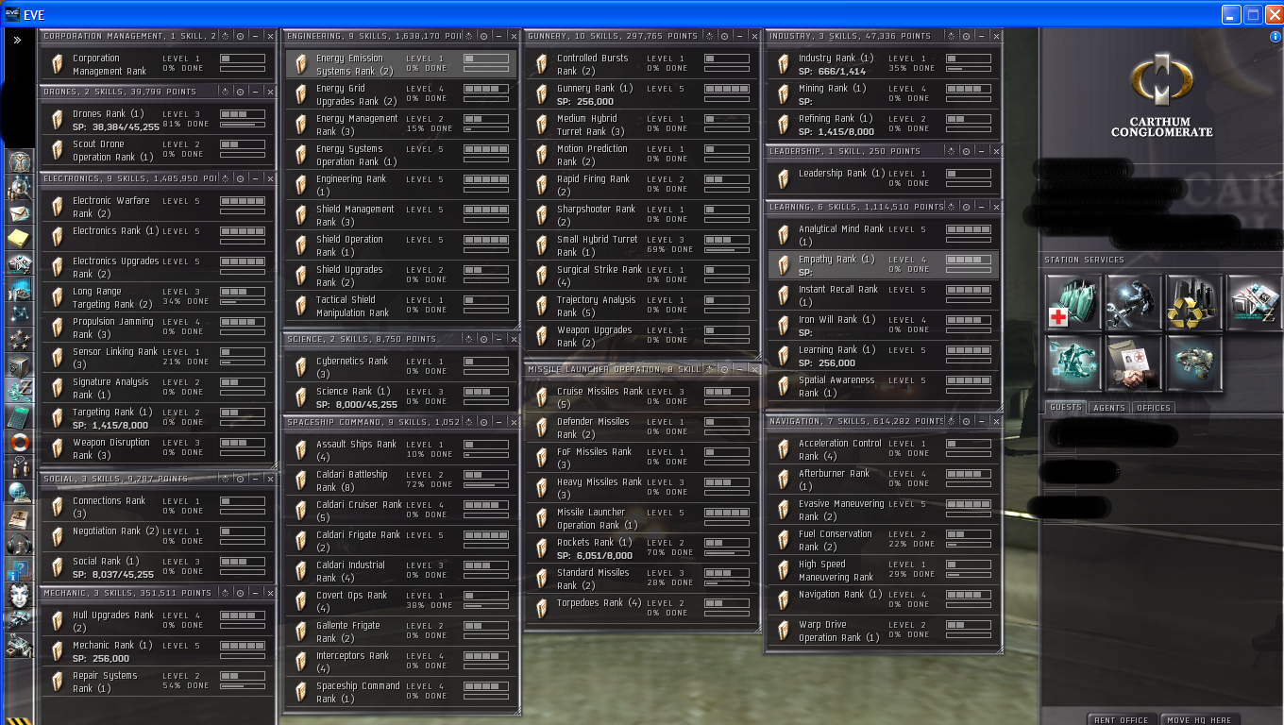Open the Repair Shop station service

pos(1134,303)
